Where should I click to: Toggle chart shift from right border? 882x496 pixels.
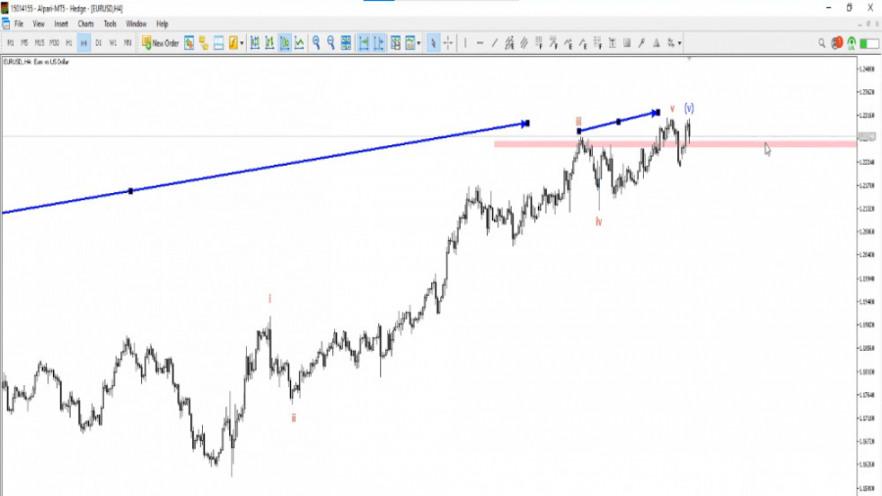click(x=378, y=43)
